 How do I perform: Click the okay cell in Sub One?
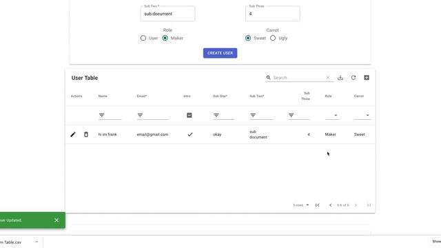click(217, 134)
